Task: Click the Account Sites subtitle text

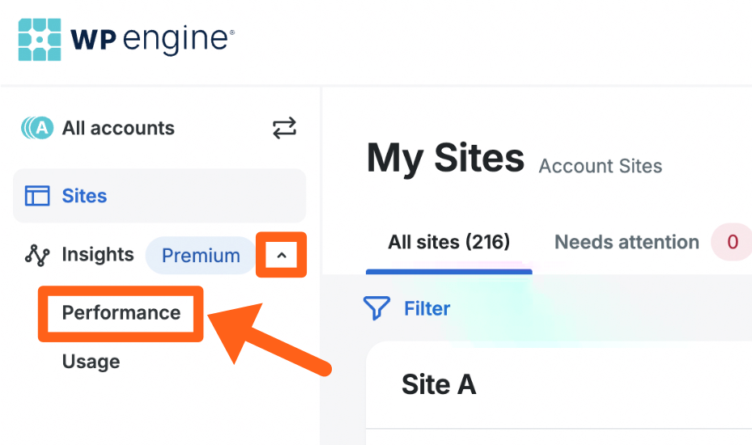Action: tap(600, 167)
